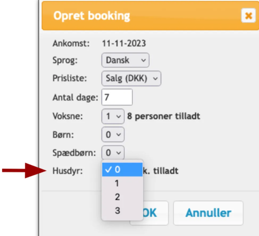Screen dimensions: 259x236
Task: Expand the Prisliste dropdown
Action: pyautogui.click(x=131, y=78)
